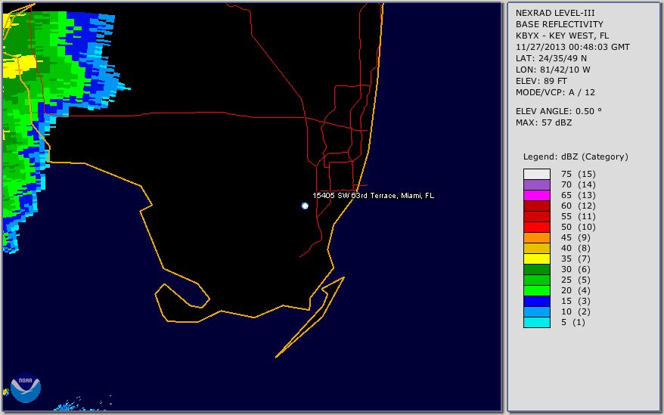Click the white location marker dot
The width and height of the screenshot is (664, 415).
[305, 206]
